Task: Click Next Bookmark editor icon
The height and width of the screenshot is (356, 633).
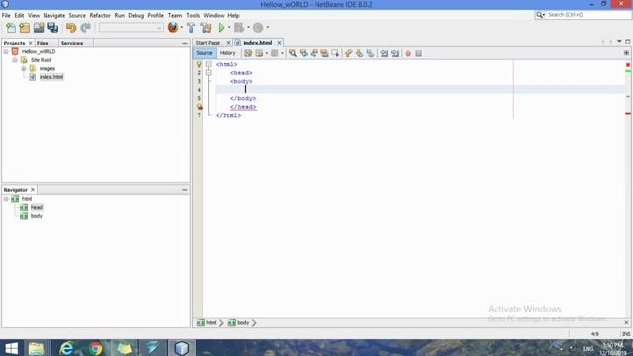Action: [359, 53]
